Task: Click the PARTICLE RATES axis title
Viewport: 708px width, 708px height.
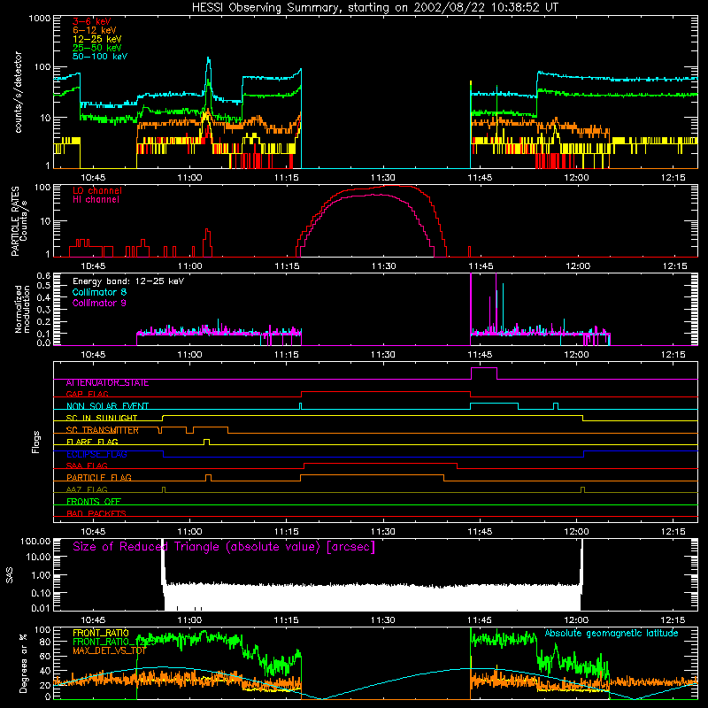Action: 15,220
